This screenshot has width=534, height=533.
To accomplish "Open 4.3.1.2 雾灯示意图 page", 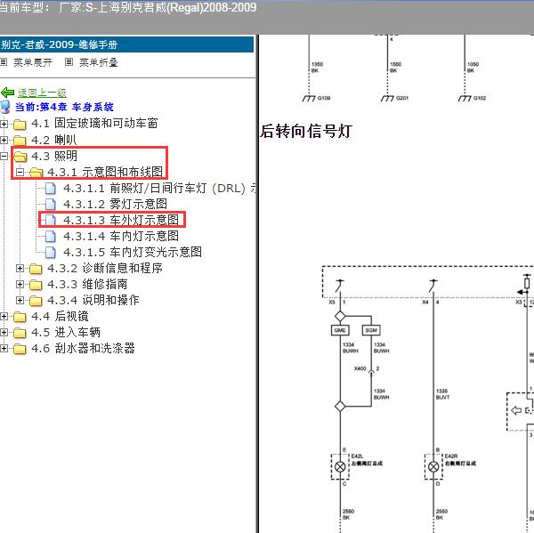I will [116, 204].
